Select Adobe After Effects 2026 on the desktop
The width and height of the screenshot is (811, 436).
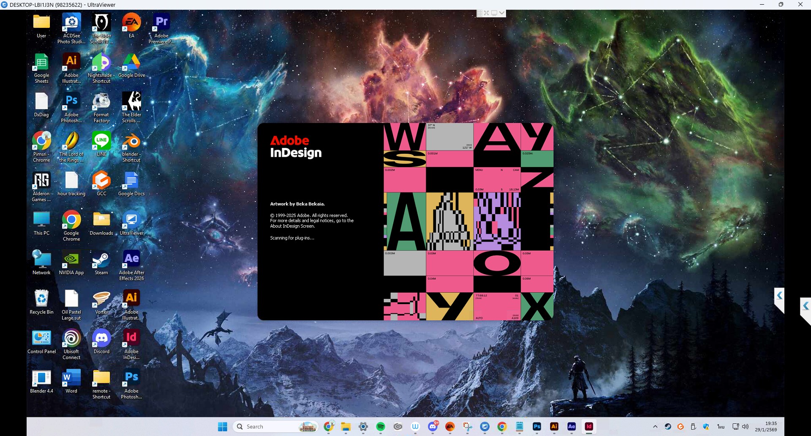tap(131, 265)
